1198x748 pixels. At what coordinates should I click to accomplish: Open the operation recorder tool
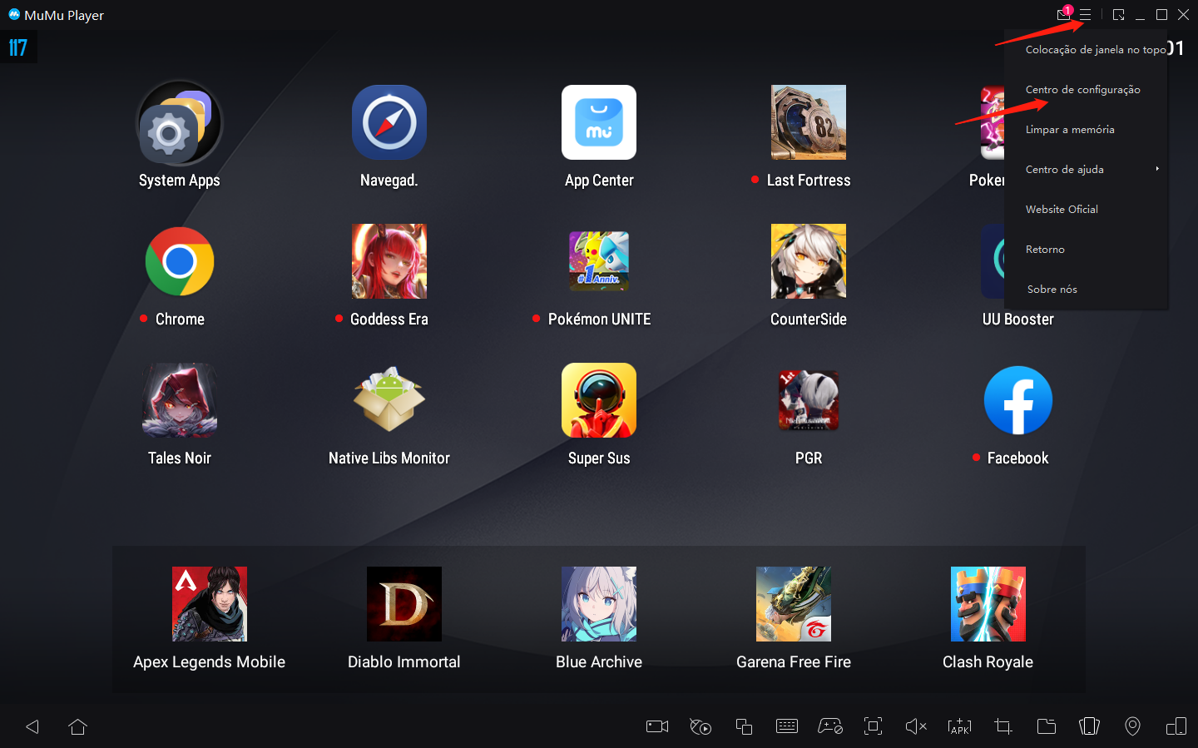[700, 726]
